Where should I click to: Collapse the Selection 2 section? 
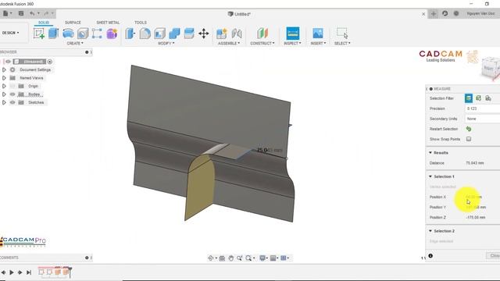(430, 231)
